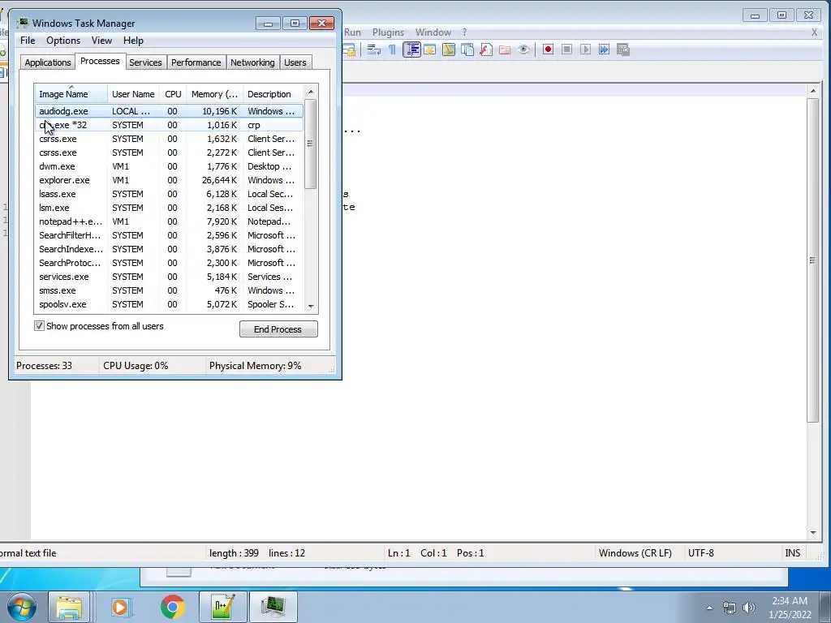The width and height of the screenshot is (831, 623).
Task: Open the Document List toolbar icon
Action: (x=467, y=49)
